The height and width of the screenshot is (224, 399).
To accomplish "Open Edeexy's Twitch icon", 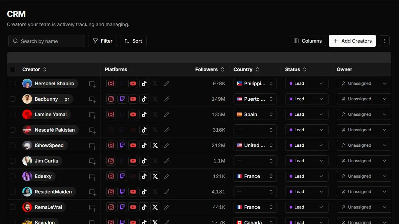I will click(122, 176).
